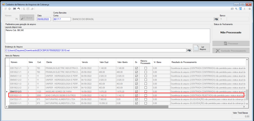The image size is (254, 121).
Task: Click the row selector arrow beside 09441S1-2/3
Action: pos(7,92)
